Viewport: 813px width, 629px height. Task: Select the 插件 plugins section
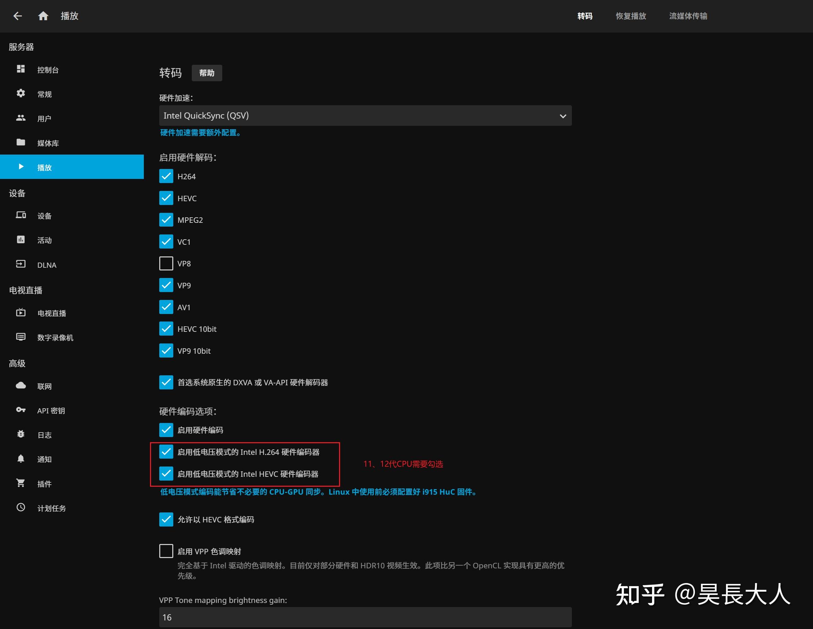44,483
